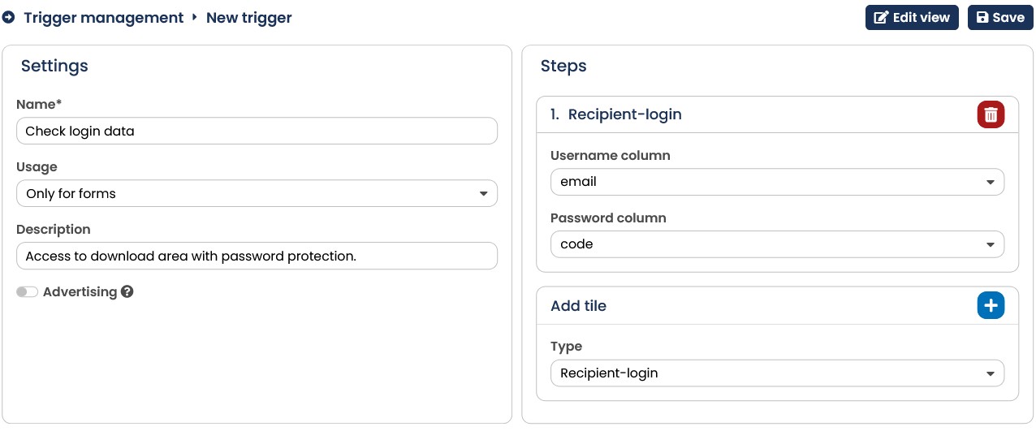This screenshot has width=1036, height=431.
Task: Click the New trigger breadcrumb
Action: 249,17
